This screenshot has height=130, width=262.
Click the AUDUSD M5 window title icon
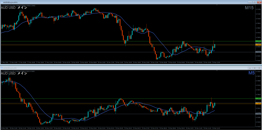click(2, 68)
